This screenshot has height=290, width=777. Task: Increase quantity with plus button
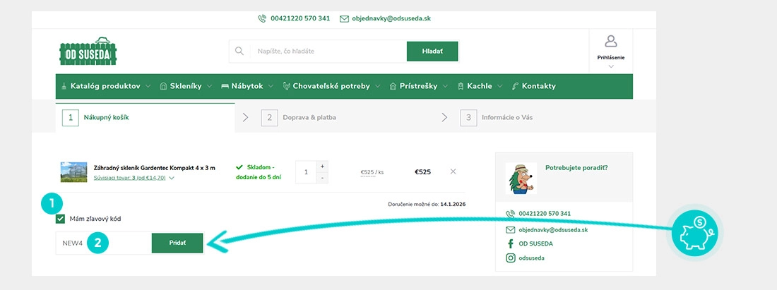[322, 167]
